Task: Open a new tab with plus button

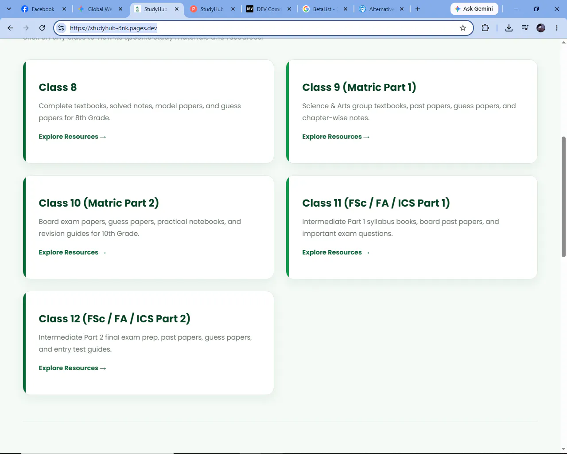Action: pos(417,9)
